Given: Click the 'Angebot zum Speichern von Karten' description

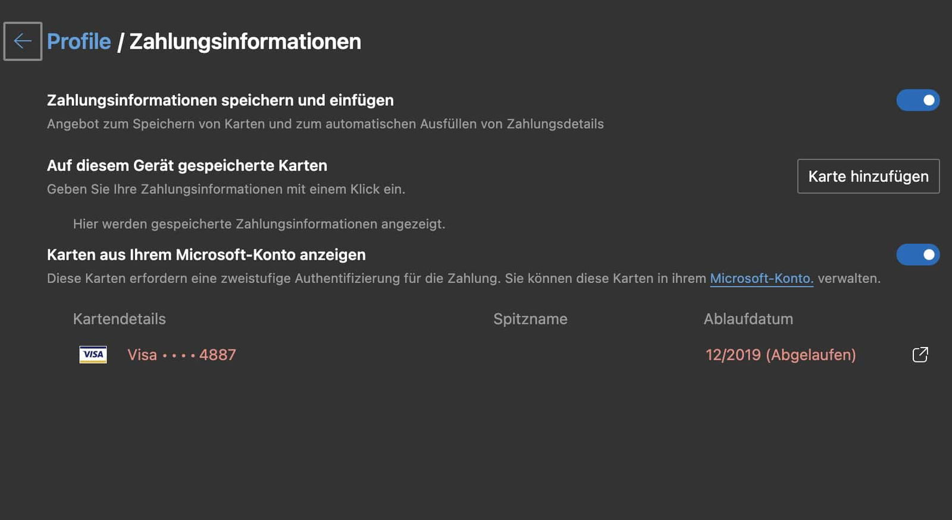Looking at the screenshot, I should click(325, 124).
